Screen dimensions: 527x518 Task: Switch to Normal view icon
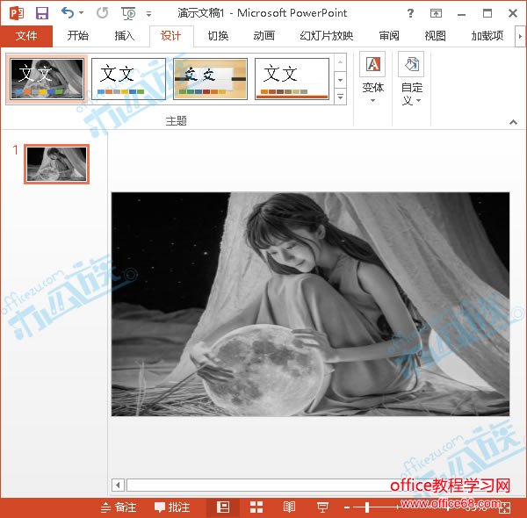223,507
